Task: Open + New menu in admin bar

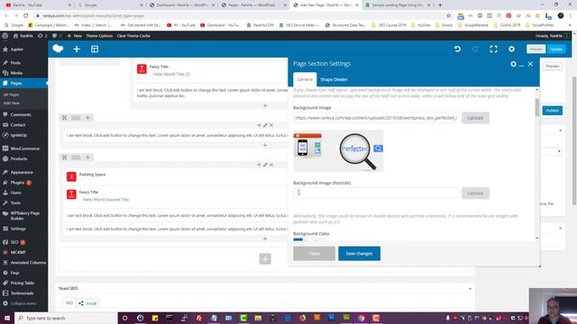Action: pyautogui.click(x=74, y=36)
